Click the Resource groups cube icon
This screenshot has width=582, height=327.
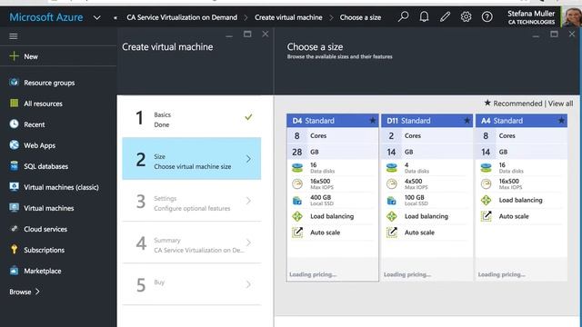(x=15, y=82)
